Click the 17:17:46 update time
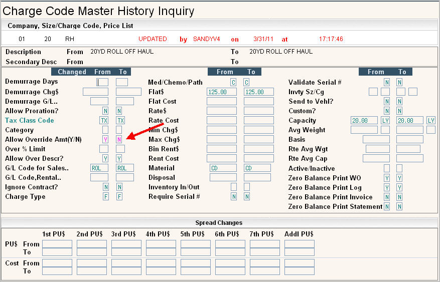The image size is (440, 282). [331, 39]
